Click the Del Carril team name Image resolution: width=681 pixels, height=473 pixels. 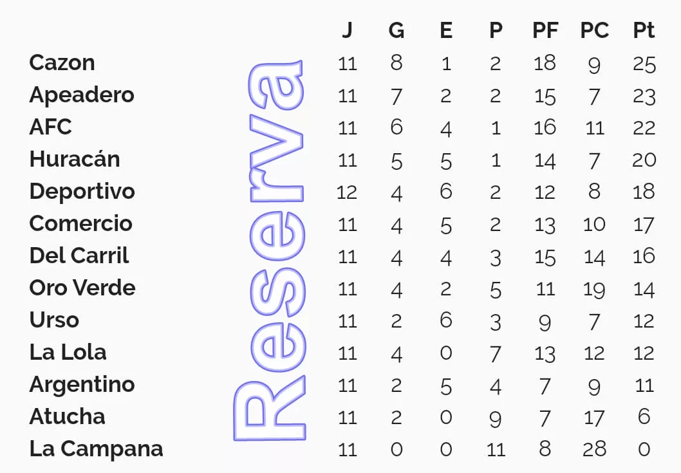tap(79, 255)
